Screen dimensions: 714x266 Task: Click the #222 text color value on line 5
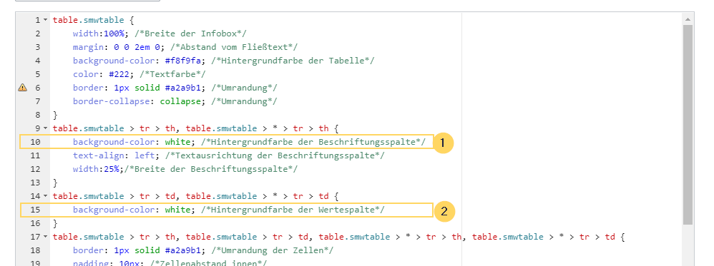(x=119, y=74)
